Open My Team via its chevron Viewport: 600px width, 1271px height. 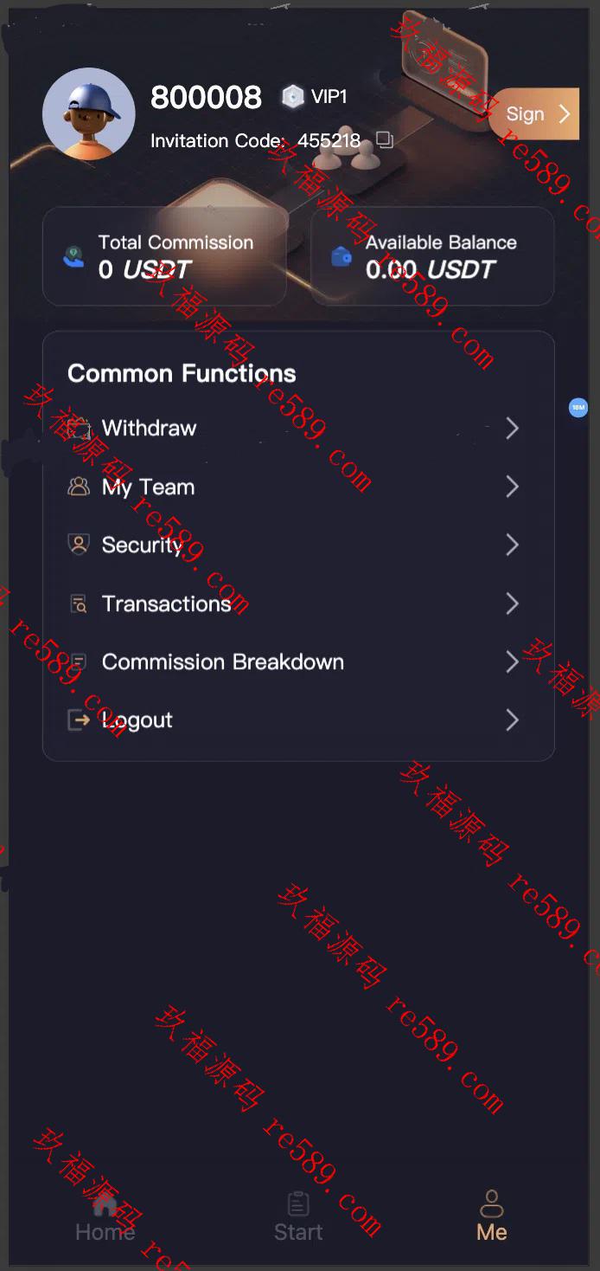[x=512, y=487]
